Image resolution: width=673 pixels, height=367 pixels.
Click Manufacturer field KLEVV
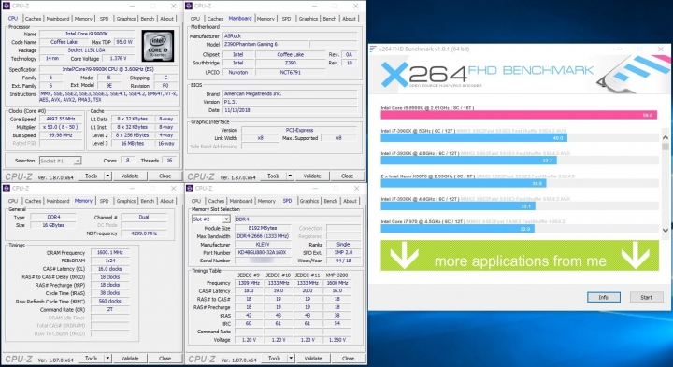point(263,245)
